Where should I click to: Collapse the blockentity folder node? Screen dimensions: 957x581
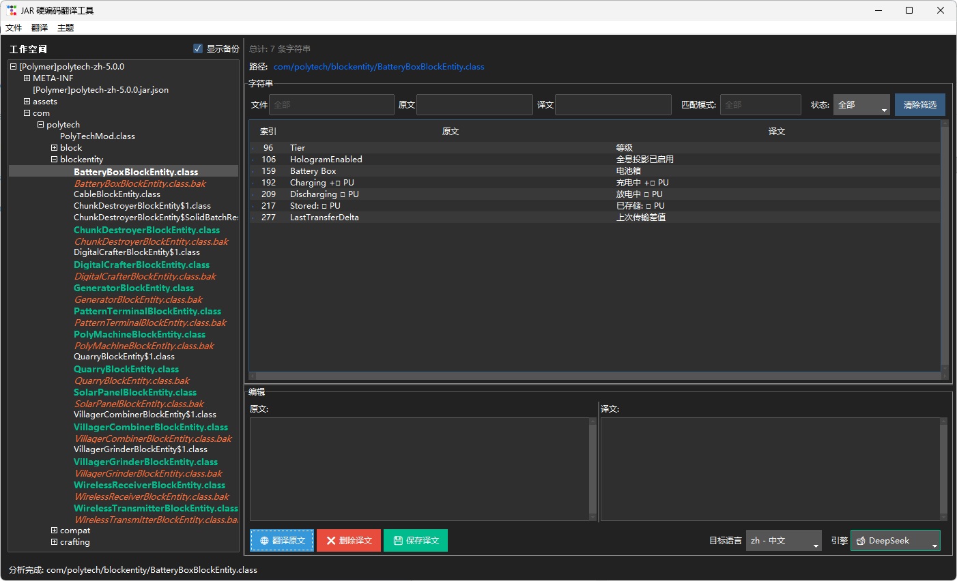[54, 160]
